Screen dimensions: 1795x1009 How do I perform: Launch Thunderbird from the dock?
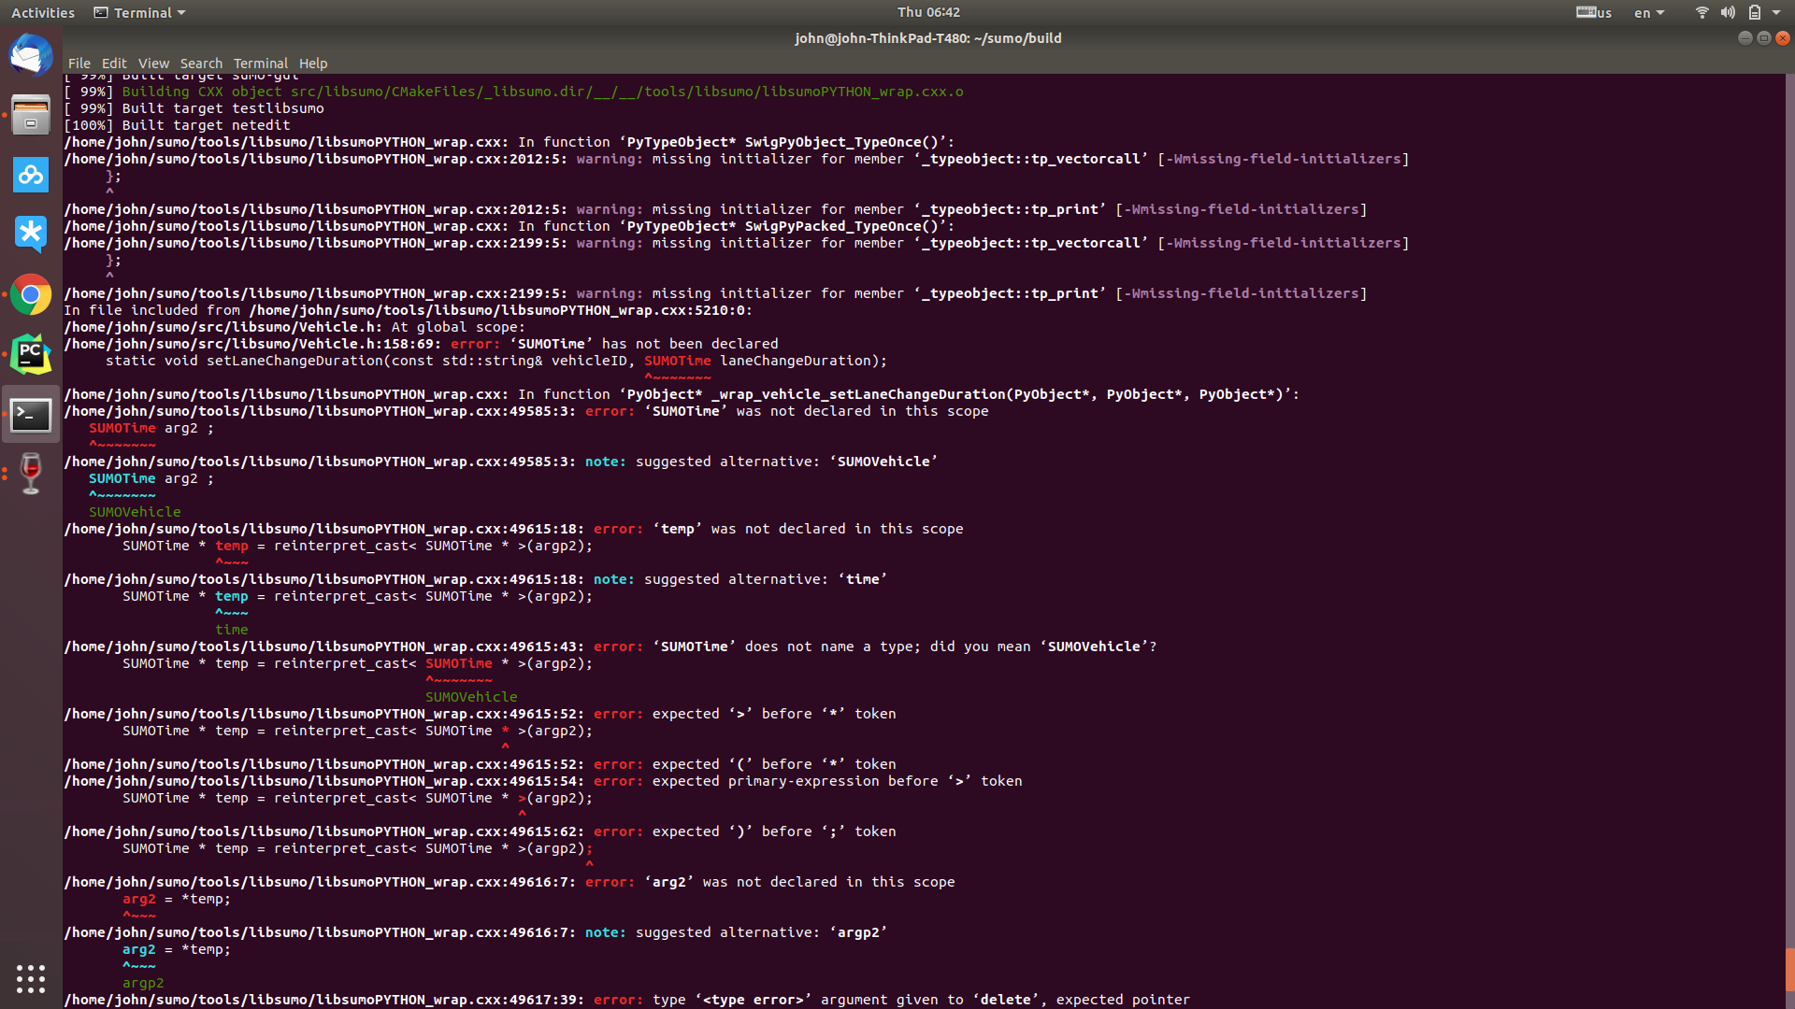(31, 54)
